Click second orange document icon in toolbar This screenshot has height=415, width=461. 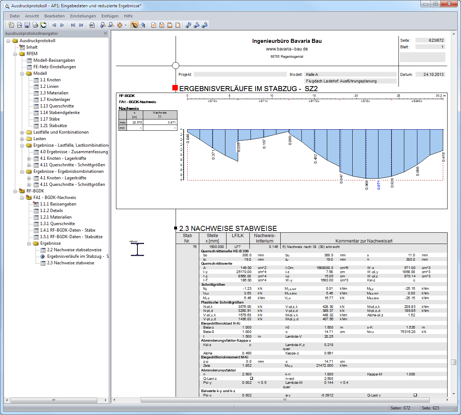[162, 25]
